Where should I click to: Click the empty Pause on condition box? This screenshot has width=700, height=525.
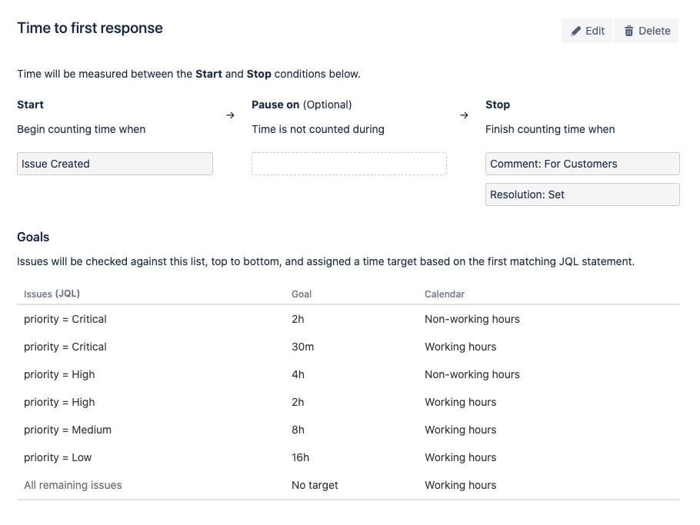pos(349,164)
